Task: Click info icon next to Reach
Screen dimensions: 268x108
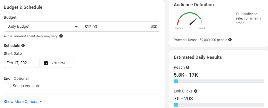Action: (x=188, y=67)
